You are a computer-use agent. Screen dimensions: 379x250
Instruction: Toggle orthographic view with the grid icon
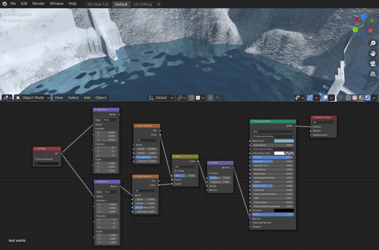(x=373, y=74)
